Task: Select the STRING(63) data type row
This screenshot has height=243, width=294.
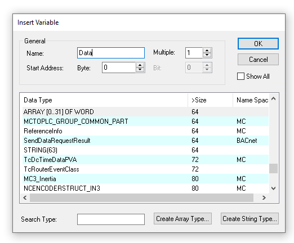Action: tap(145, 150)
